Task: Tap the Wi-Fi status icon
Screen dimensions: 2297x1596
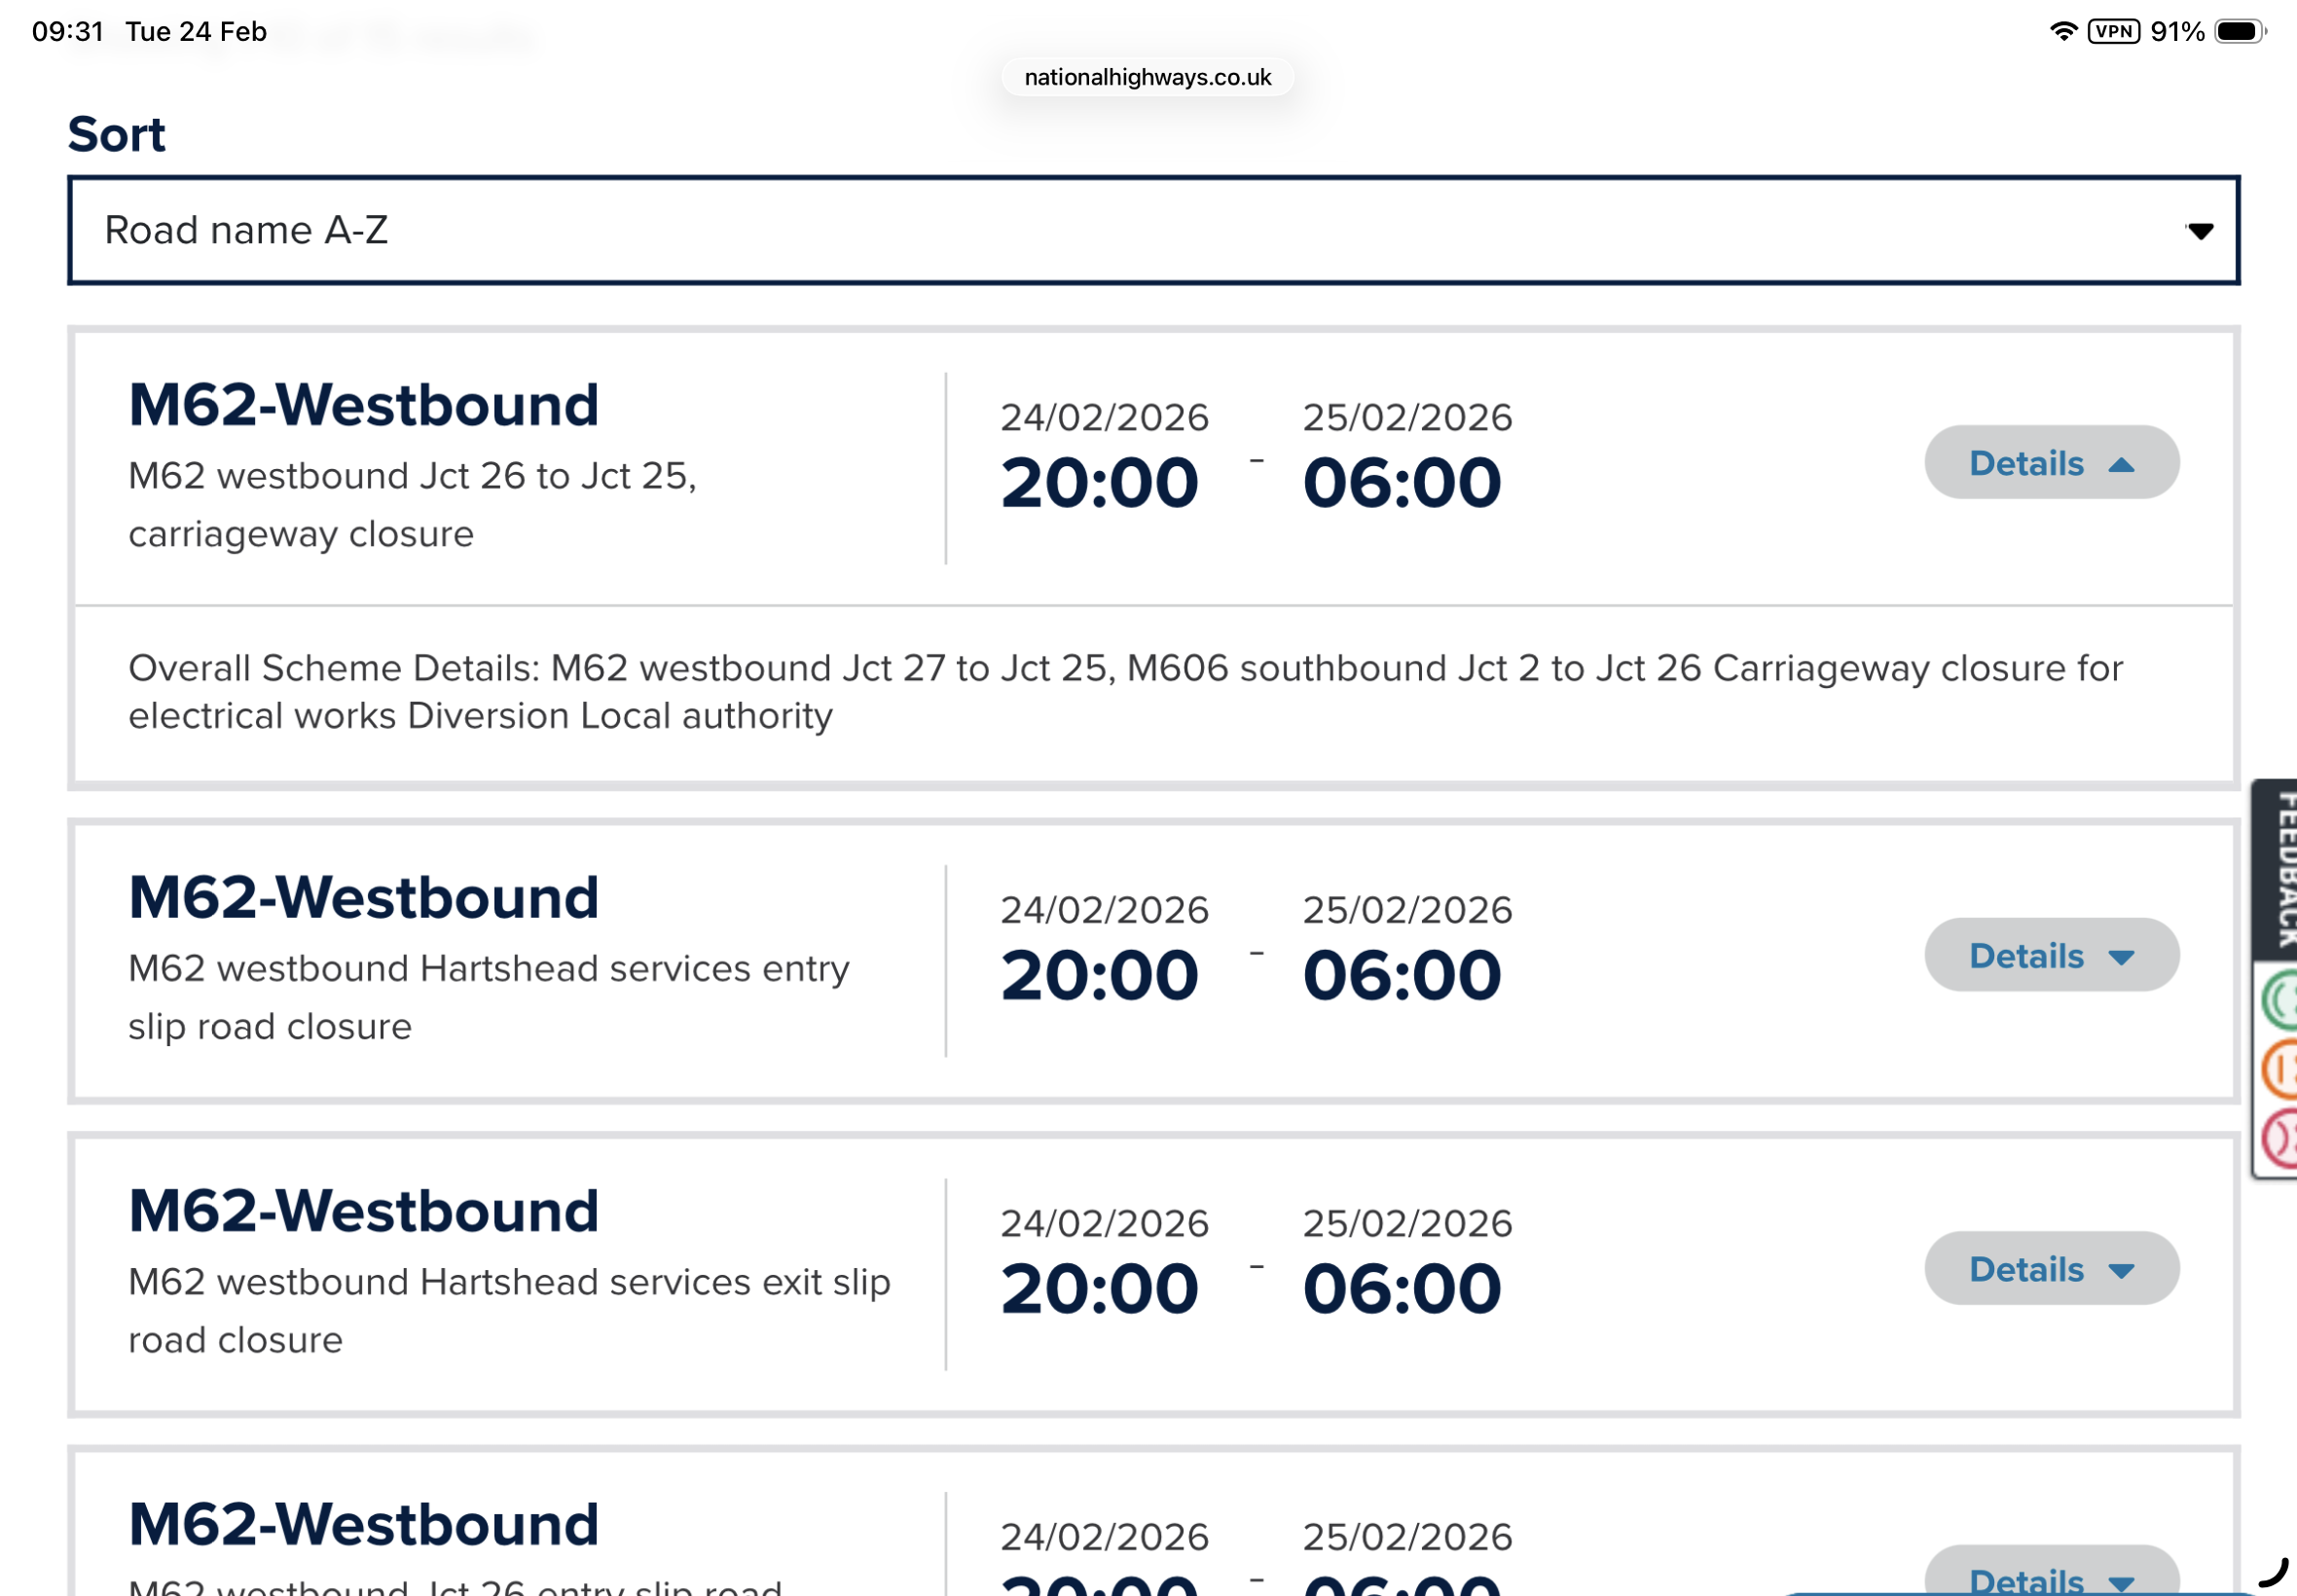Action: point(2062,31)
